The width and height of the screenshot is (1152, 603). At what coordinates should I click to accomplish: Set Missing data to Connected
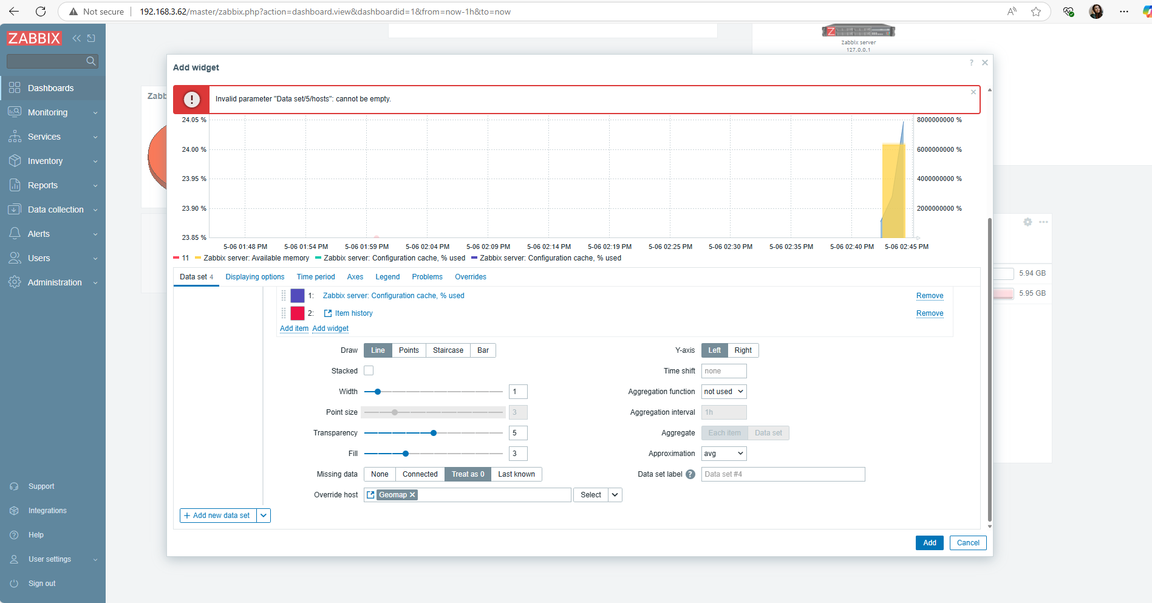coord(420,474)
